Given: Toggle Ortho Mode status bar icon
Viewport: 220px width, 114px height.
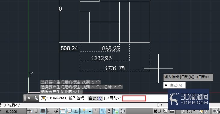Looking at the screenshot, I should point(50,111).
